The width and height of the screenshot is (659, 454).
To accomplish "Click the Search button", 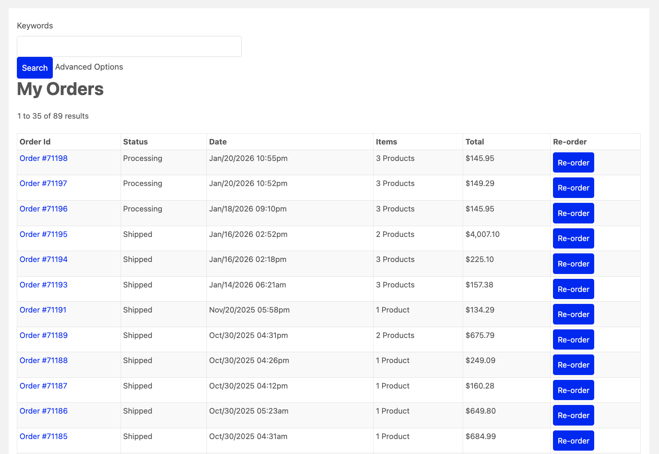I will pos(34,68).
